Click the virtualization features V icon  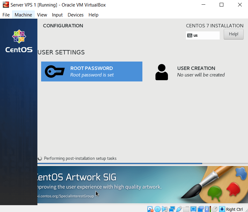click(207, 209)
